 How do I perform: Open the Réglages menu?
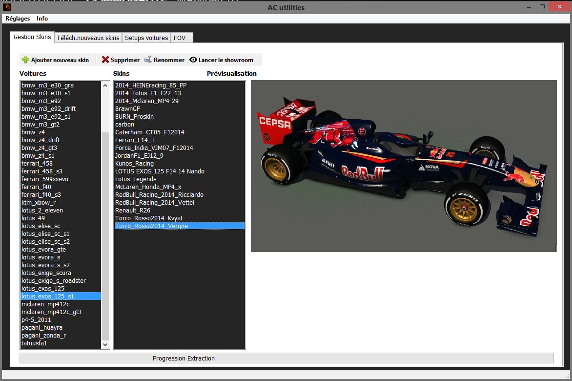18,19
